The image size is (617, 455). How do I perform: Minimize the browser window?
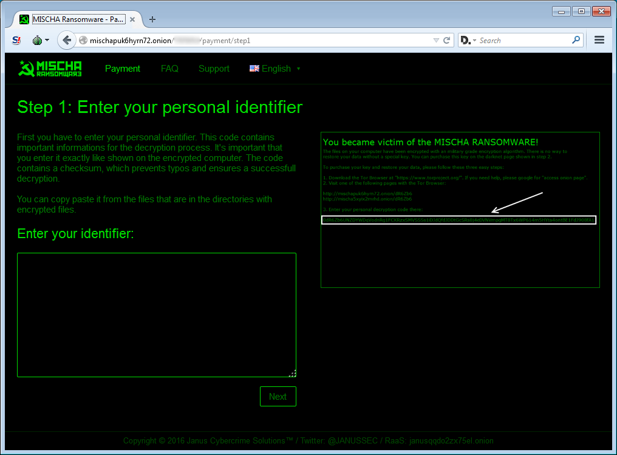[x=561, y=12]
